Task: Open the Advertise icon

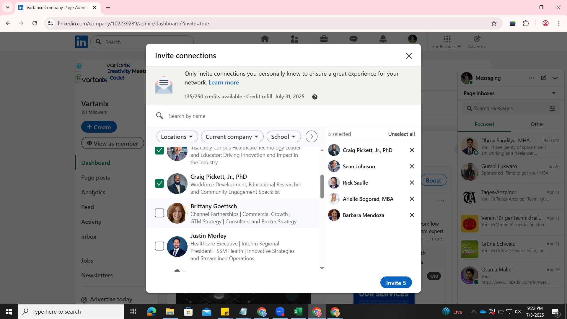Action: 477,42
